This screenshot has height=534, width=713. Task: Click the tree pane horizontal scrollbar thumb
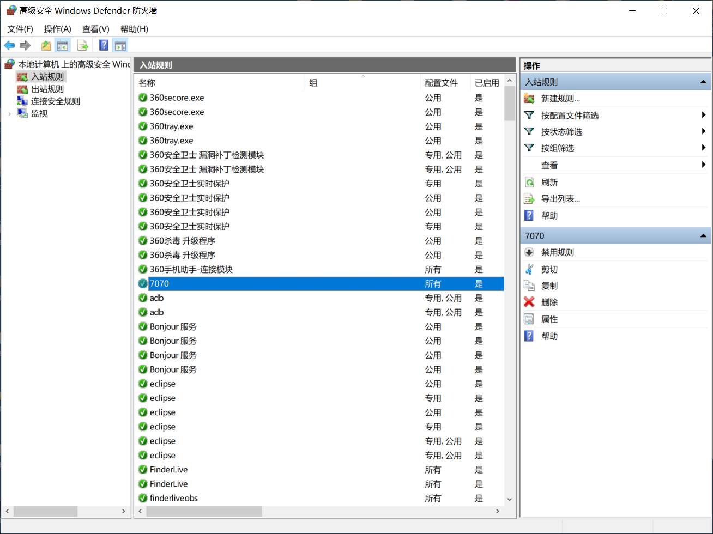[46, 511]
